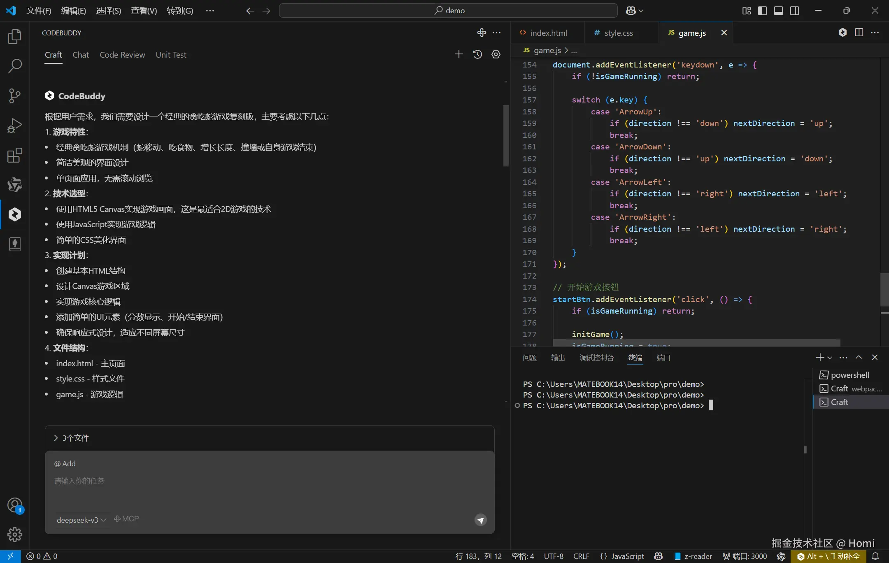The height and width of the screenshot is (563, 889).
Task: Open the Source Control view
Action: tap(15, 96)
